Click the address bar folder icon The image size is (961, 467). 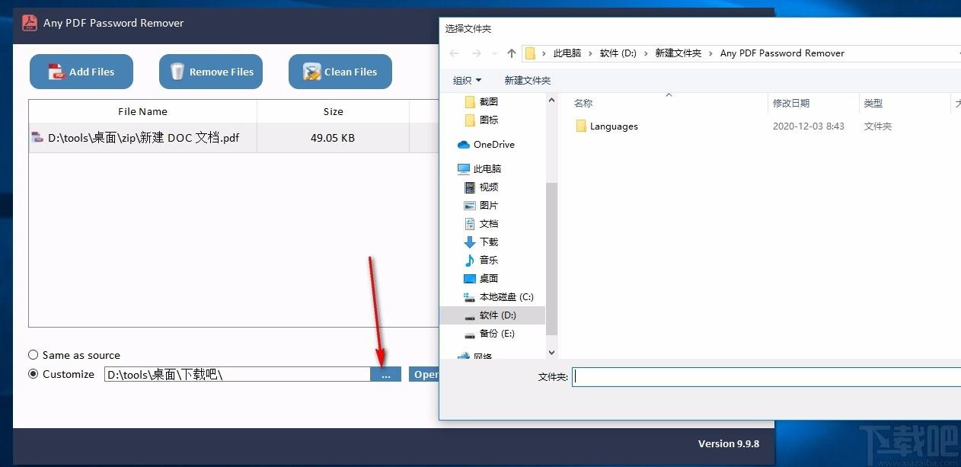tap(531, 53)
